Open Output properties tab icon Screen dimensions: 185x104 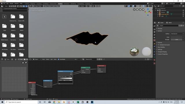click(154, 32)
